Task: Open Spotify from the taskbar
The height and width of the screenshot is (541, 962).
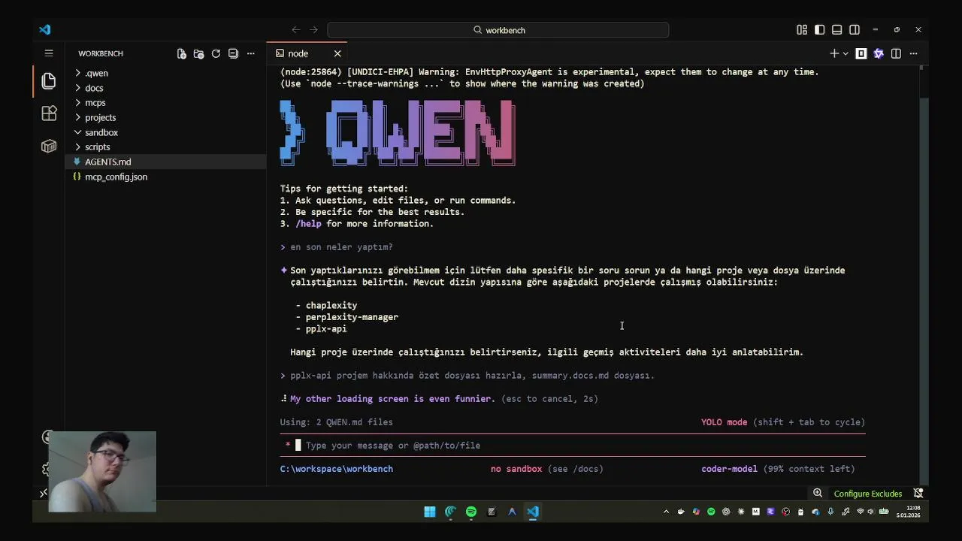Action: click(x=471, y=512)
